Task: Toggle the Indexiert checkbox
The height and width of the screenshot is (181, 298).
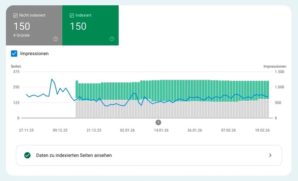Action: (x=72, y=15)
